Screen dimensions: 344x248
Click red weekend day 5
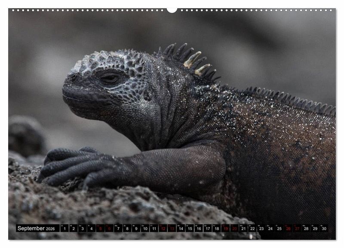[100, 229]
